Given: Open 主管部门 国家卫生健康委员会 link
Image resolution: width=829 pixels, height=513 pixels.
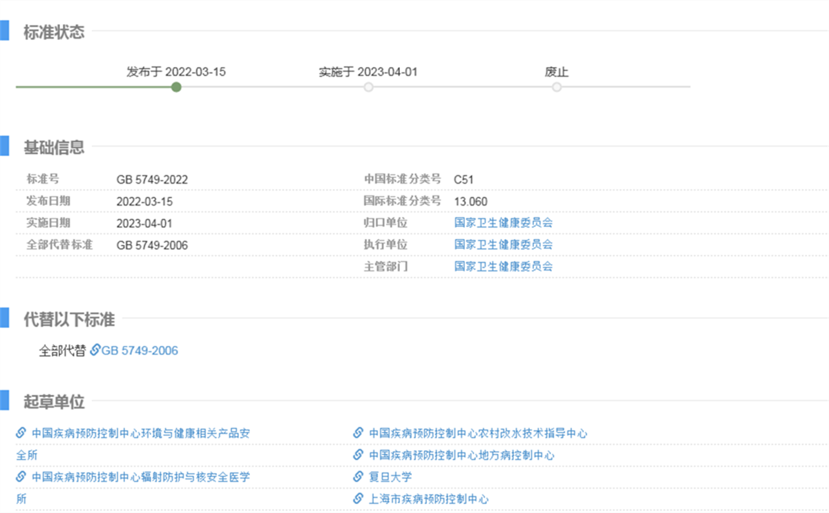Looking at the screenshot, I should (503, 266).
